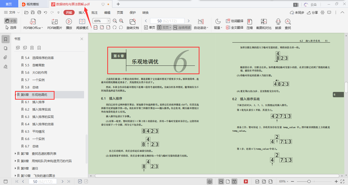Toggle continuous layout in status bar
Viewport: 348px width, 185px height.
221,181
